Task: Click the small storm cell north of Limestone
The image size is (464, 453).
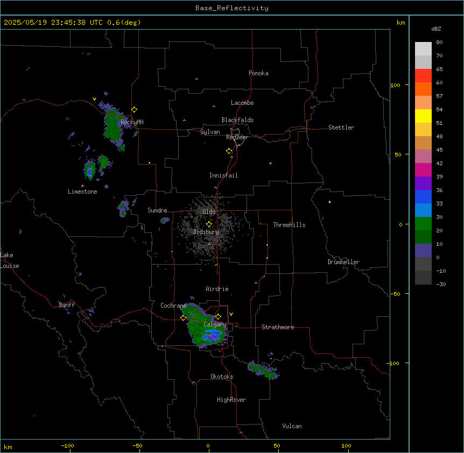Action: pyautogui.click(x=90, y=169)
